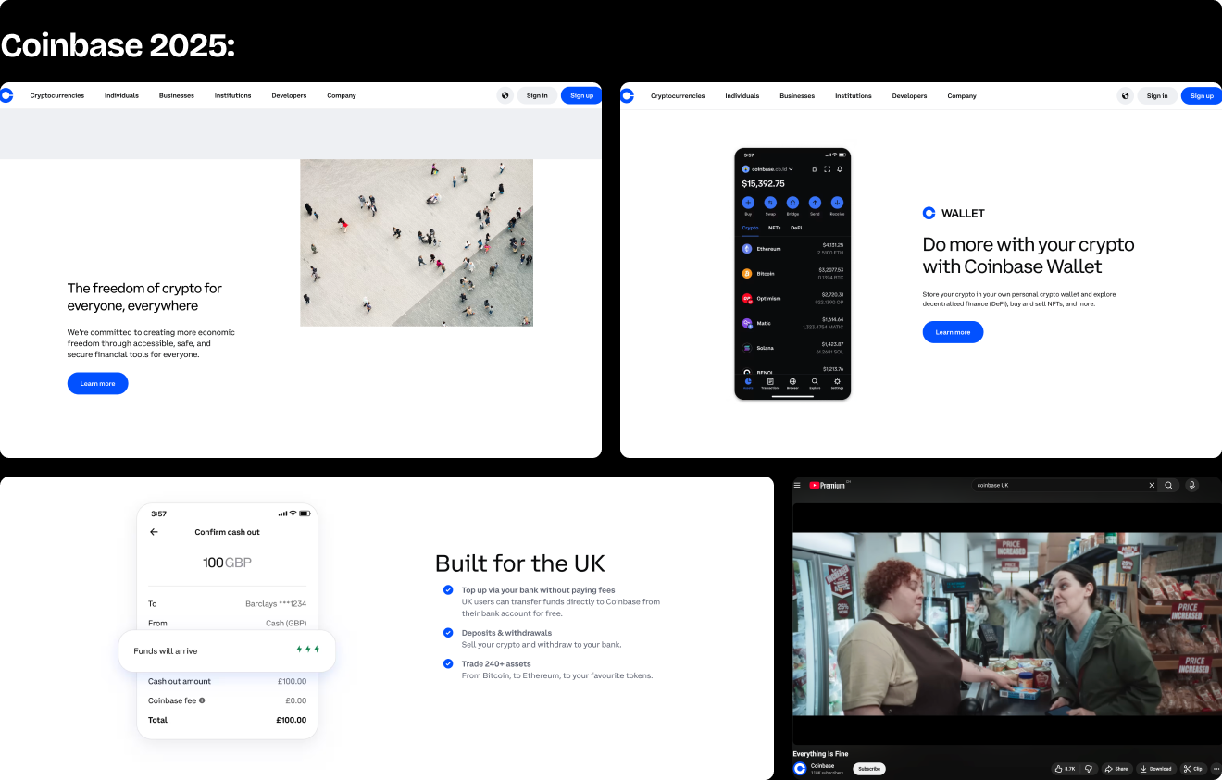Select the Optimism row in wallet phone

(792, 298)
